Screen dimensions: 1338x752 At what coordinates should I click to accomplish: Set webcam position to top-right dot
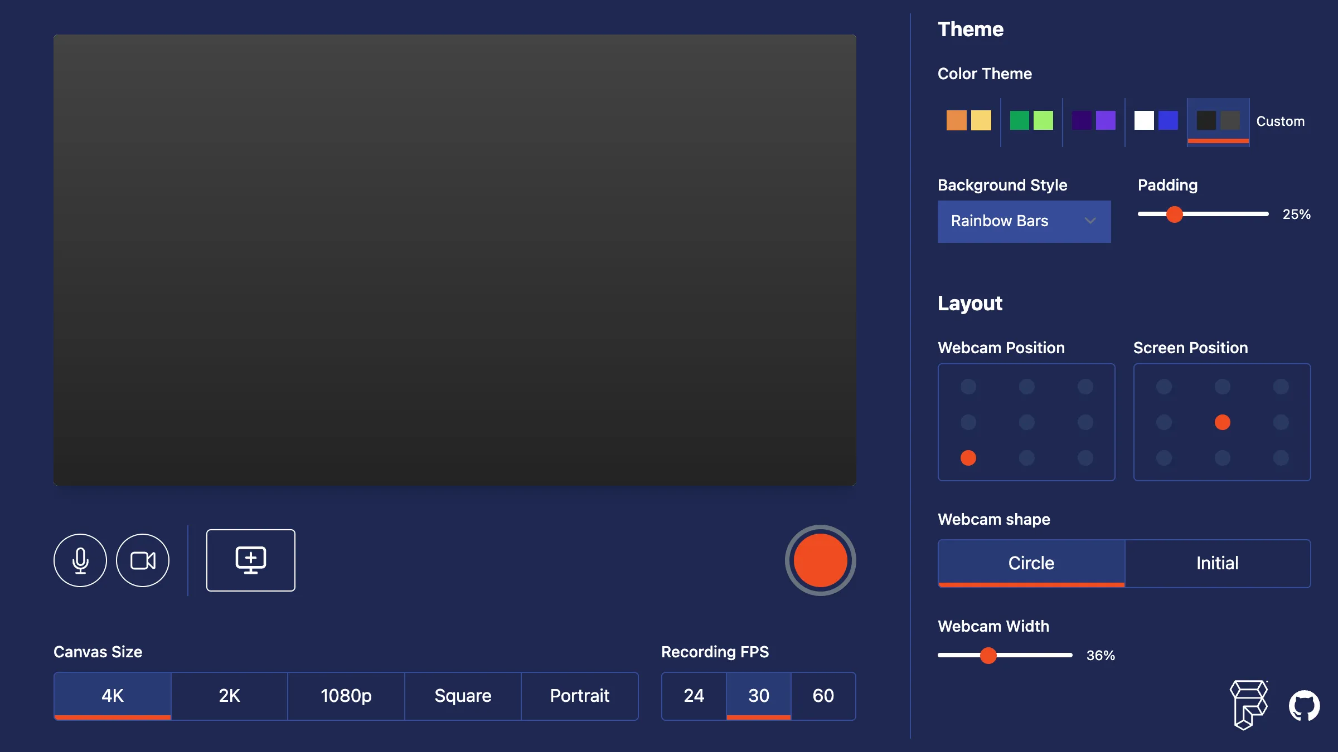pyautogui.click(x=1085, y=387)
